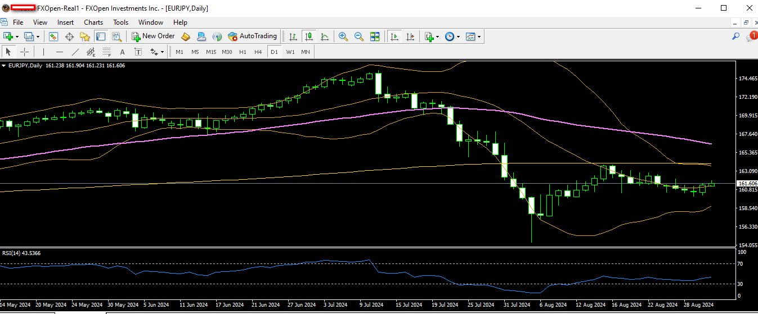This screenshot has height=314, width=758.
Task: Switch to Candlesticks chart view
Action: pyautogui.click(x=308, y=37)
